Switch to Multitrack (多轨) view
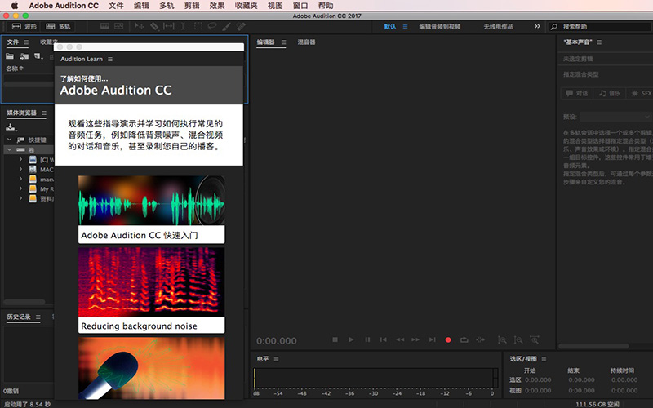 pyautogui.click(x=58, y=27)
